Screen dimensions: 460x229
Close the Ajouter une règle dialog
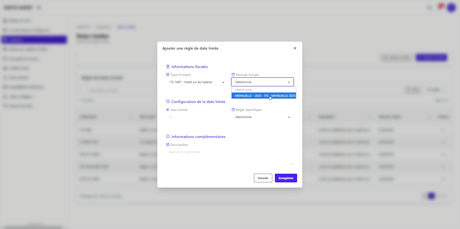[x=295, y=48]
